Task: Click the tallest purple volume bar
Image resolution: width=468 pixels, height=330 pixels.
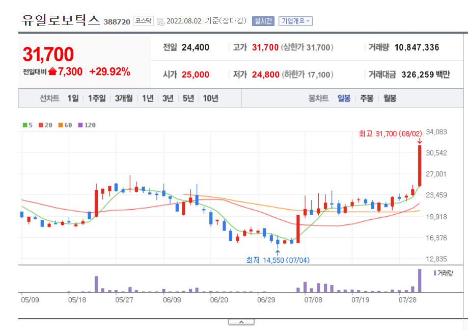Action: point(420,281)
